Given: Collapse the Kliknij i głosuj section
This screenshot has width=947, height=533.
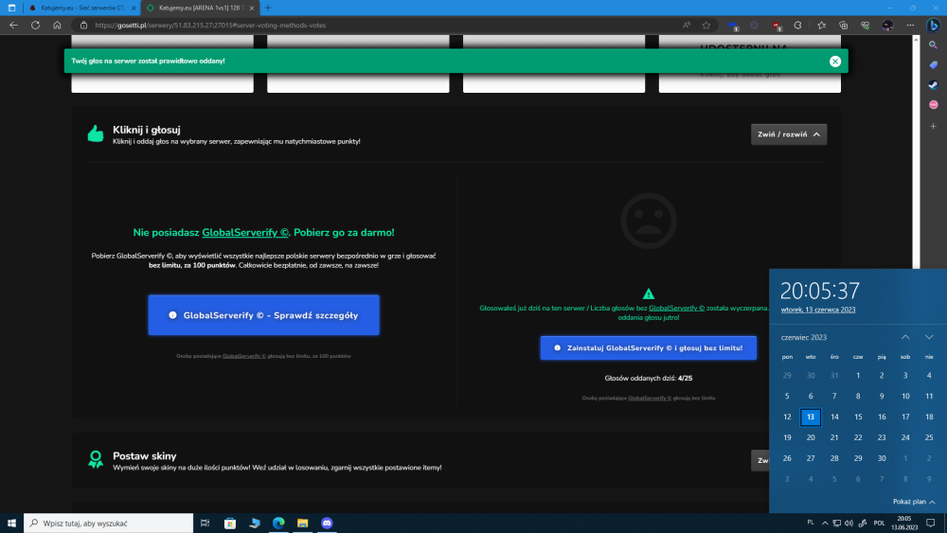Looking at the screenshot, I should click(x=788, y=134).
